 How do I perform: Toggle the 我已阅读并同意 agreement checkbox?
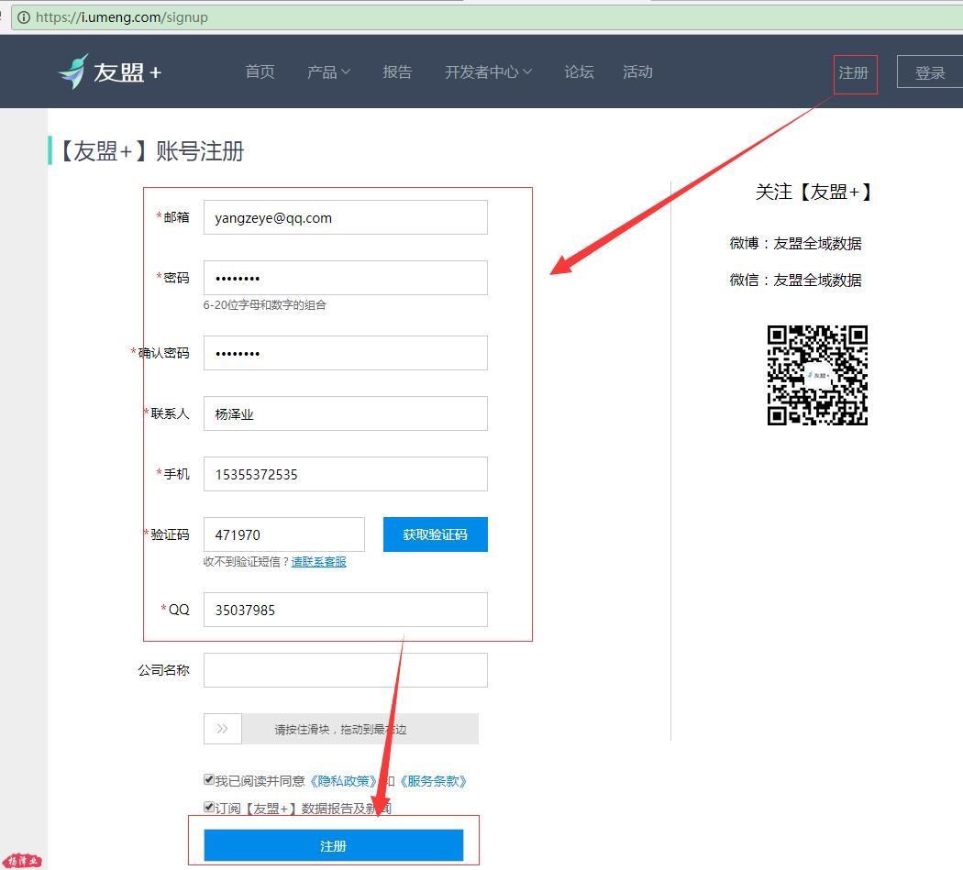209,780
